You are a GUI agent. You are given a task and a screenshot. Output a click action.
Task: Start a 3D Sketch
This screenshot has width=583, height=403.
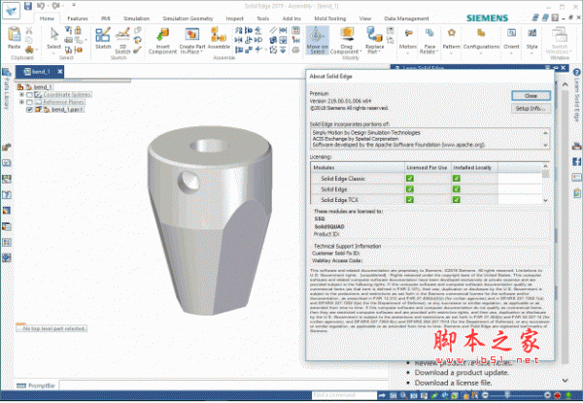click(122, 35)
